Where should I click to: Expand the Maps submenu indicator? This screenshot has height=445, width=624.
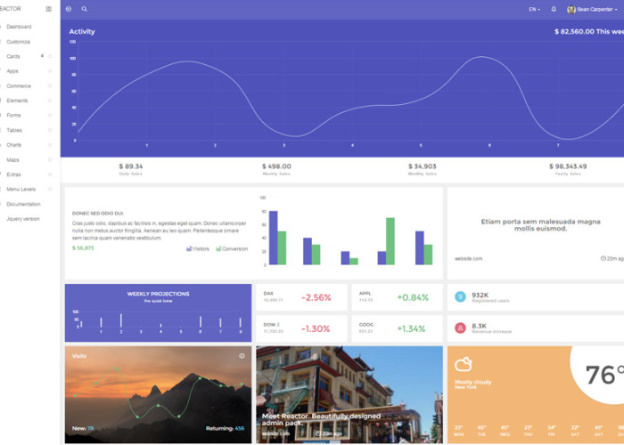(50, 159)
